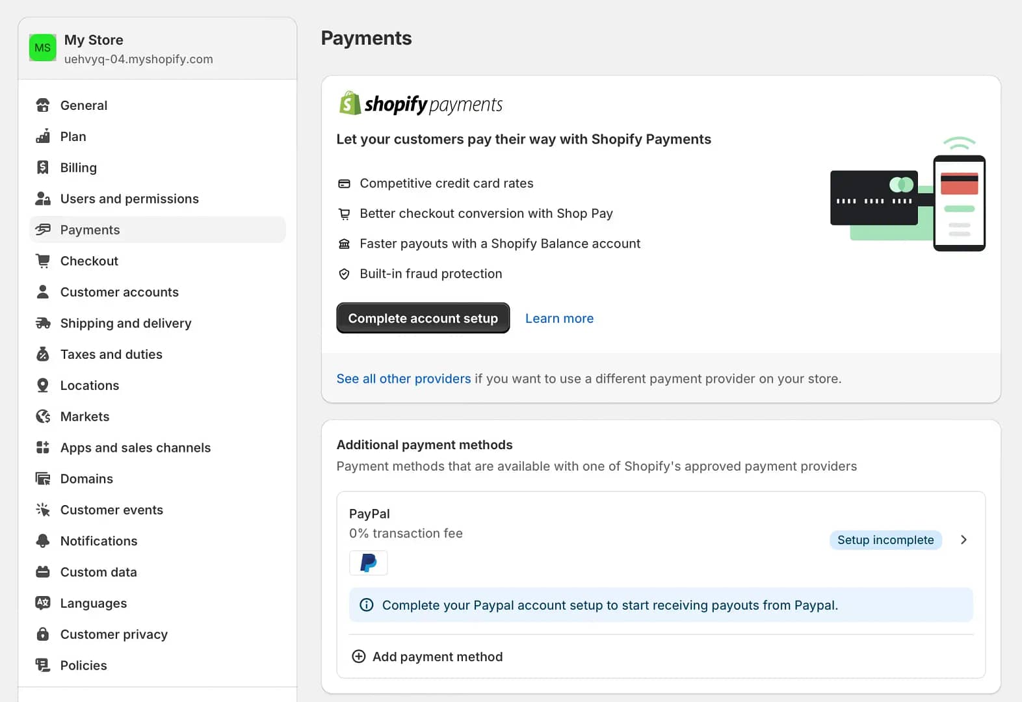
Task: Click the General store icon in sidebar
Action: tap(43, 105)
